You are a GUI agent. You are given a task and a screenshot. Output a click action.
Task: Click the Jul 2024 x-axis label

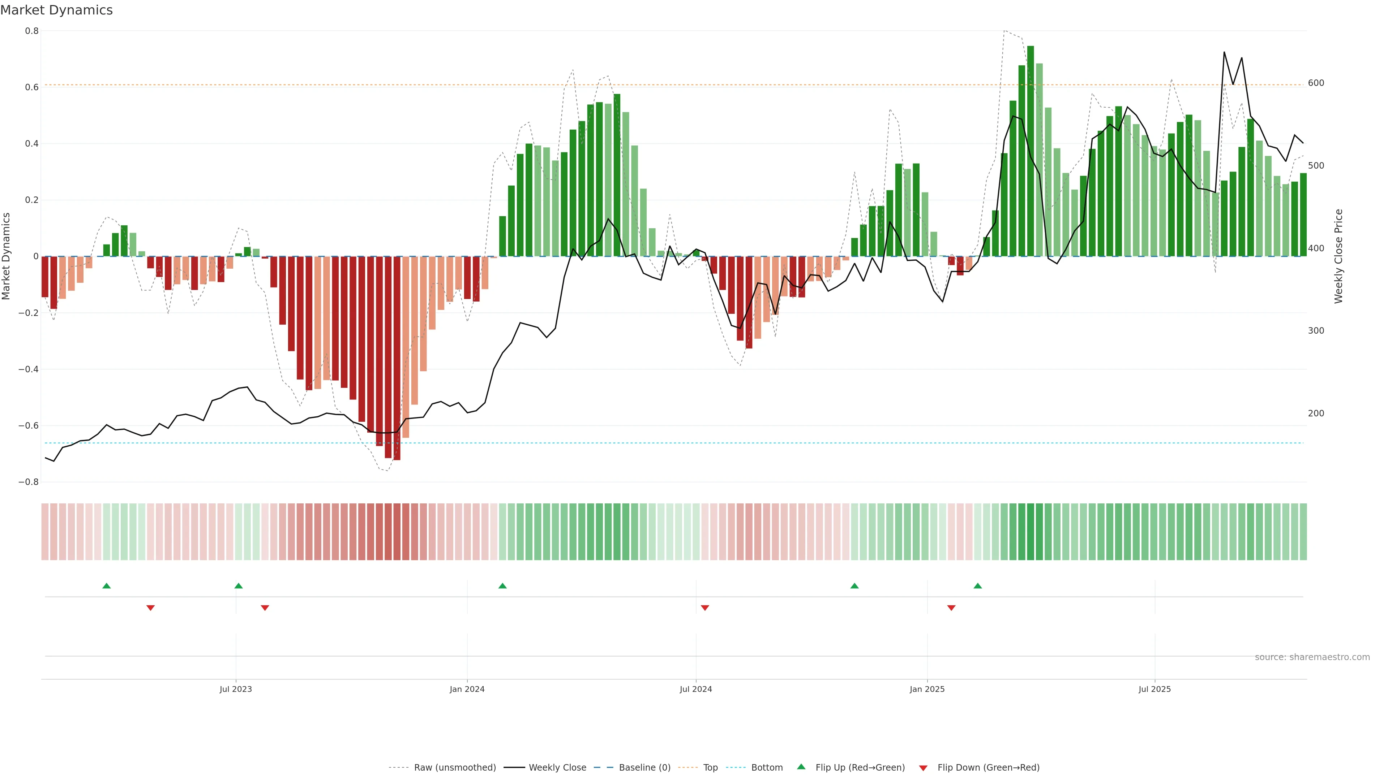click(695, 689)
